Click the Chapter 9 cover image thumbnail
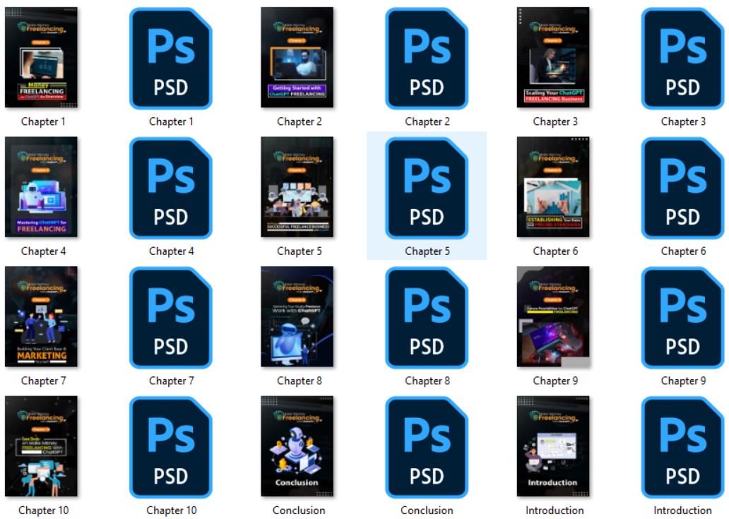This screenshot has height=519, width=729. click(554, 317)
